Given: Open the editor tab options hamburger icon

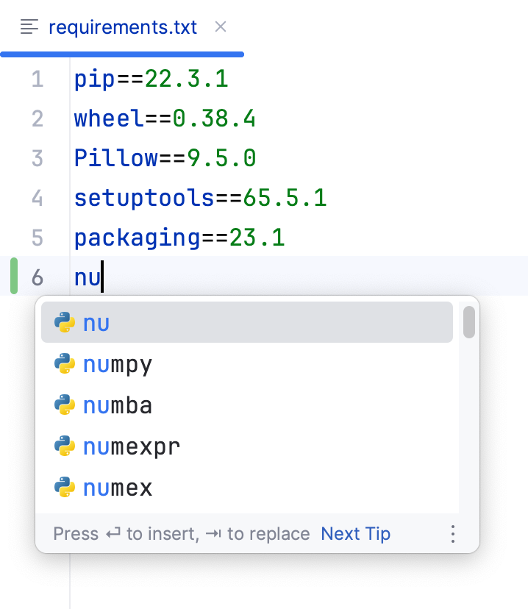Looking at the screenshot, I should point(28,26).
